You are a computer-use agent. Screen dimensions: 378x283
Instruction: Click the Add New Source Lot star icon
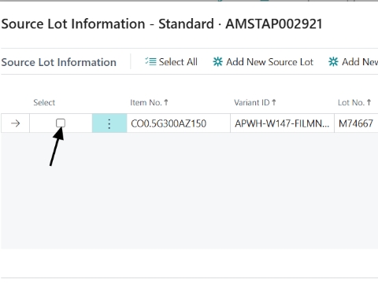(217, 62)
